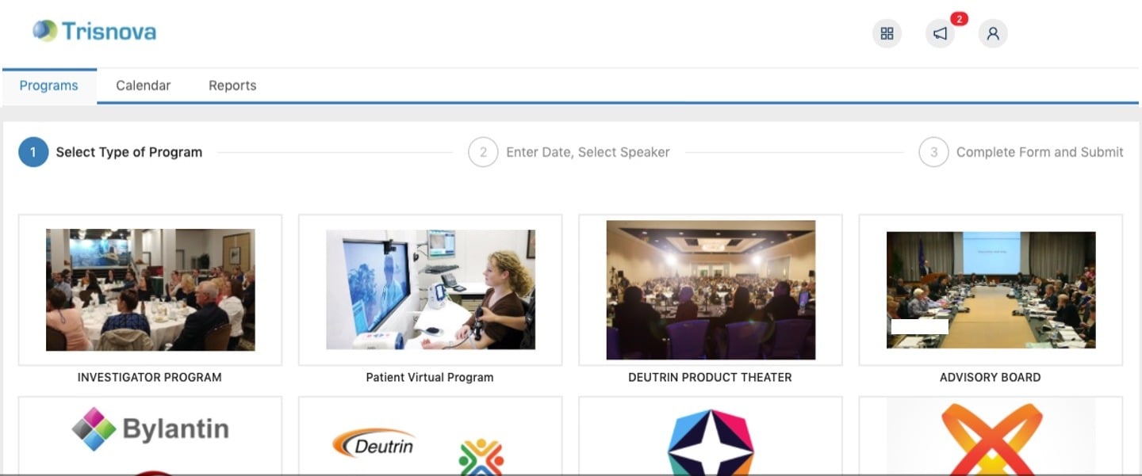Switch to the Programs tab
The height and width of the screenshot is (476, 1142).
tap(49, 86)
